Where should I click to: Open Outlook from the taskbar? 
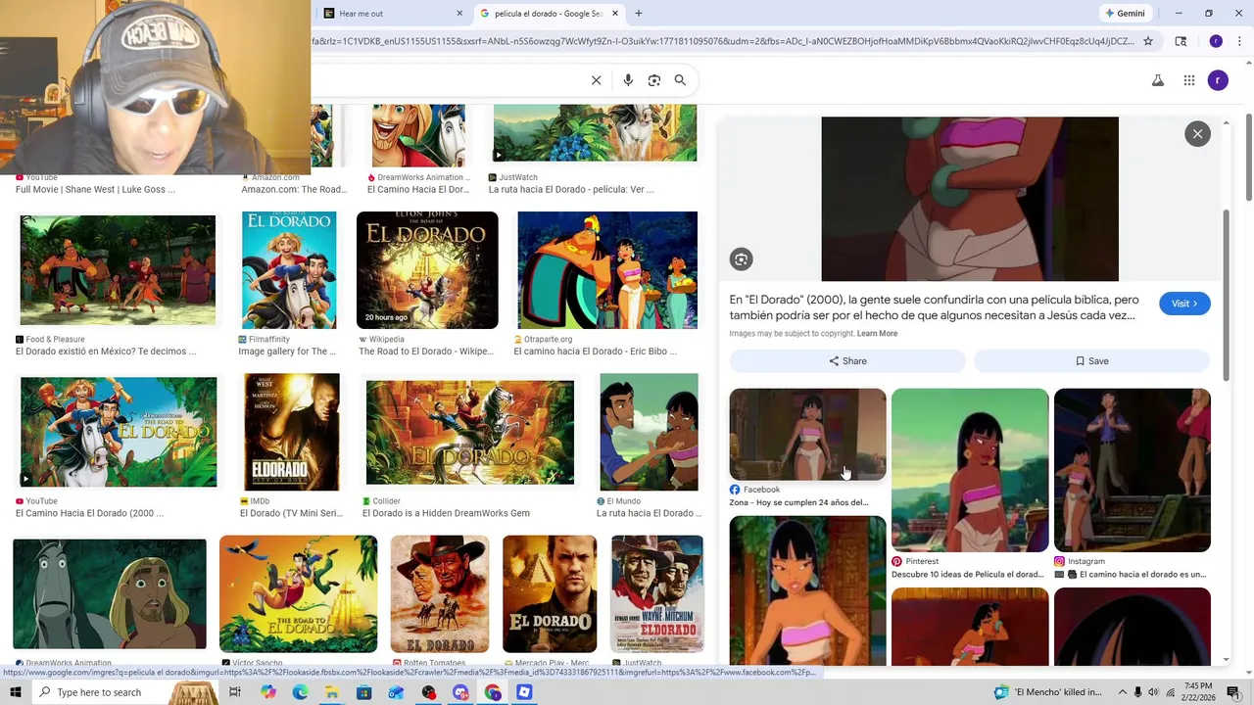click(396, 692)
